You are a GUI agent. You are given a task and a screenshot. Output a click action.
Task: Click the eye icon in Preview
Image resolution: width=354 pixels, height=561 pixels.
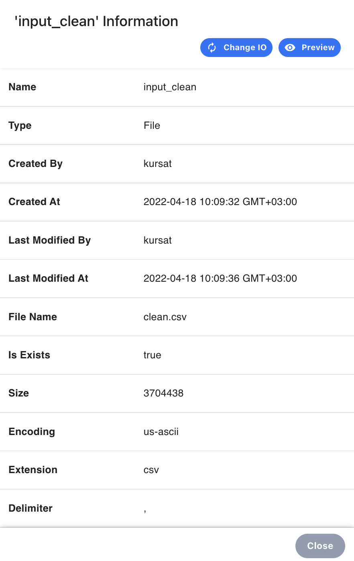pos(290,48)
